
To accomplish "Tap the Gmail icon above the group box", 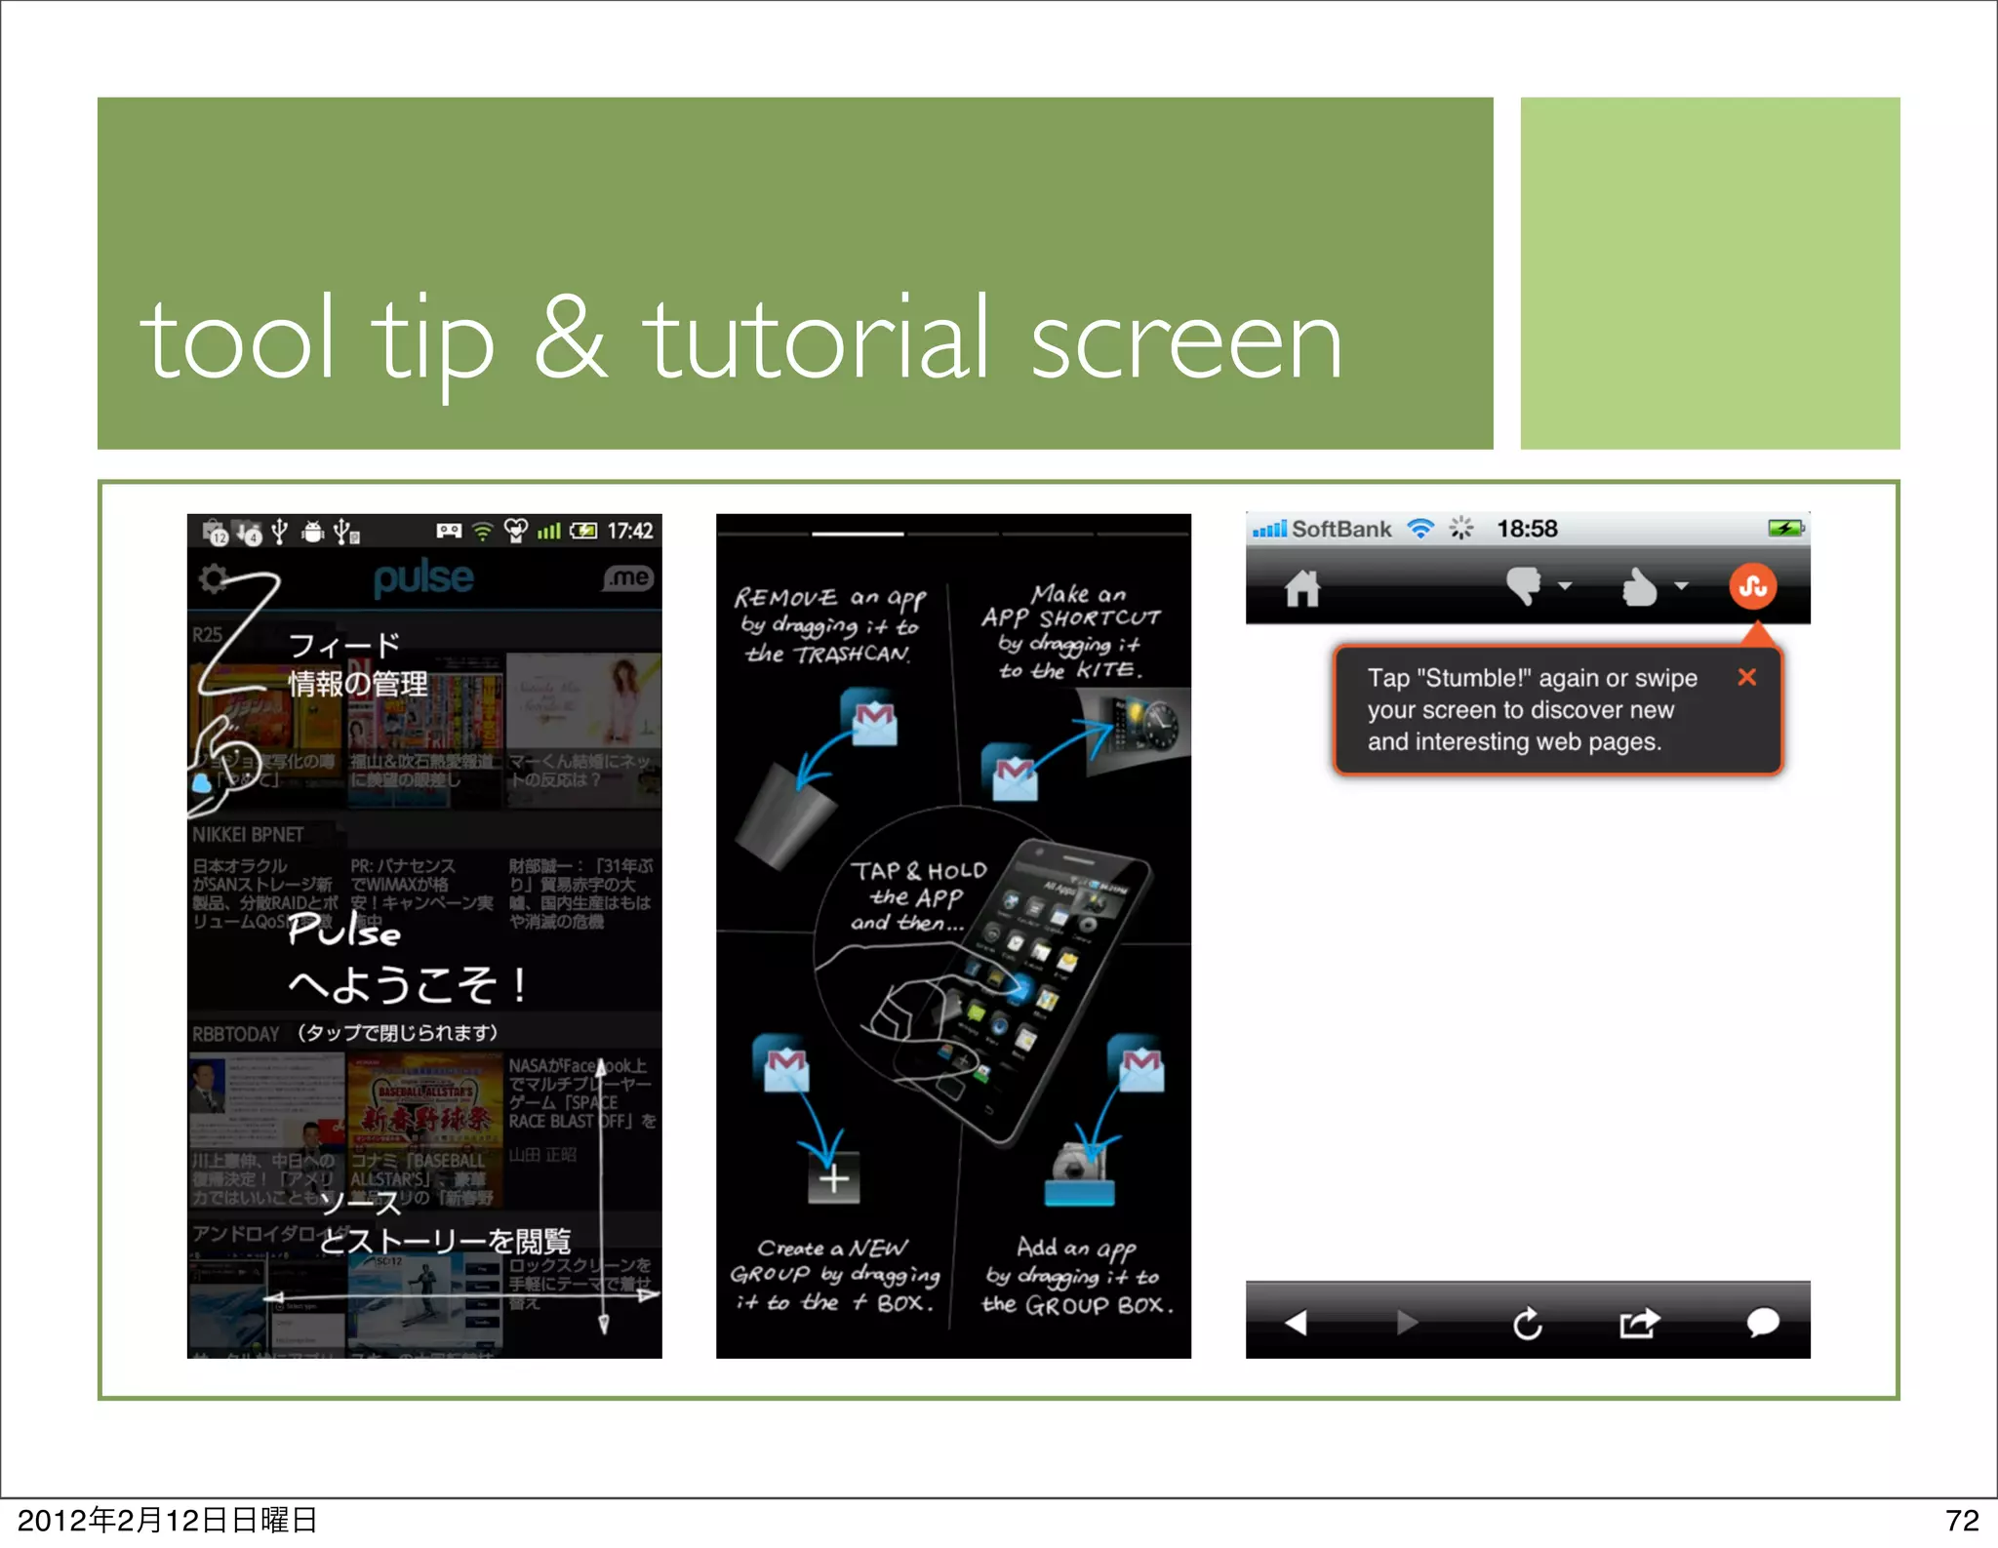I will click(1137, 1063).
